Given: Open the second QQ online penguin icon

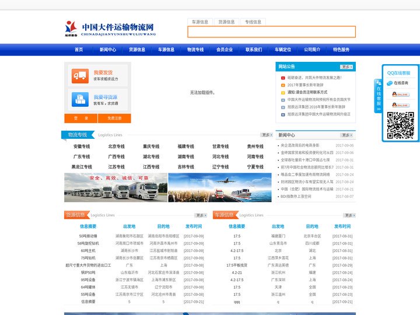Looking at the screenshot, I should tap(400, 105).
